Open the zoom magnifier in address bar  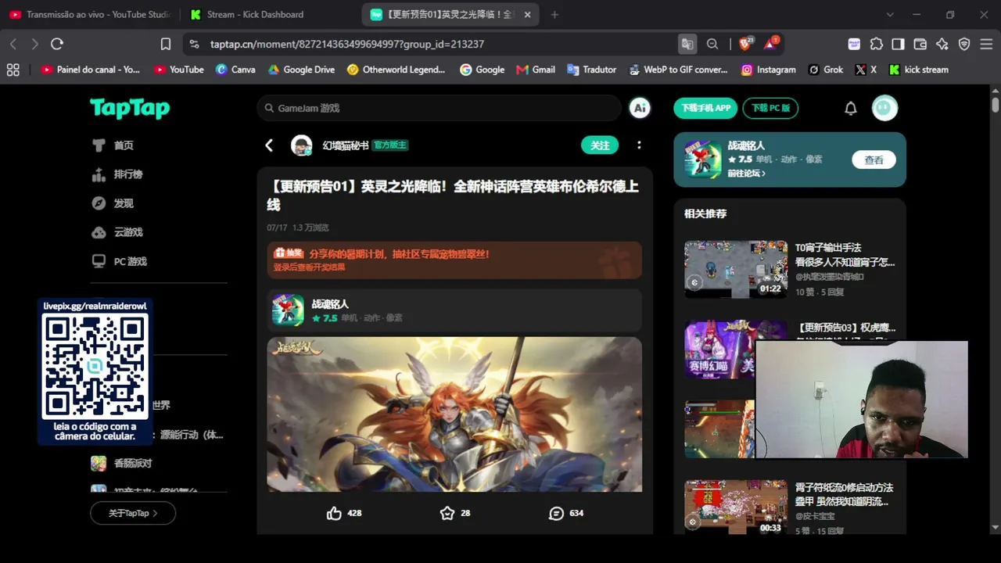click(712, 44)
